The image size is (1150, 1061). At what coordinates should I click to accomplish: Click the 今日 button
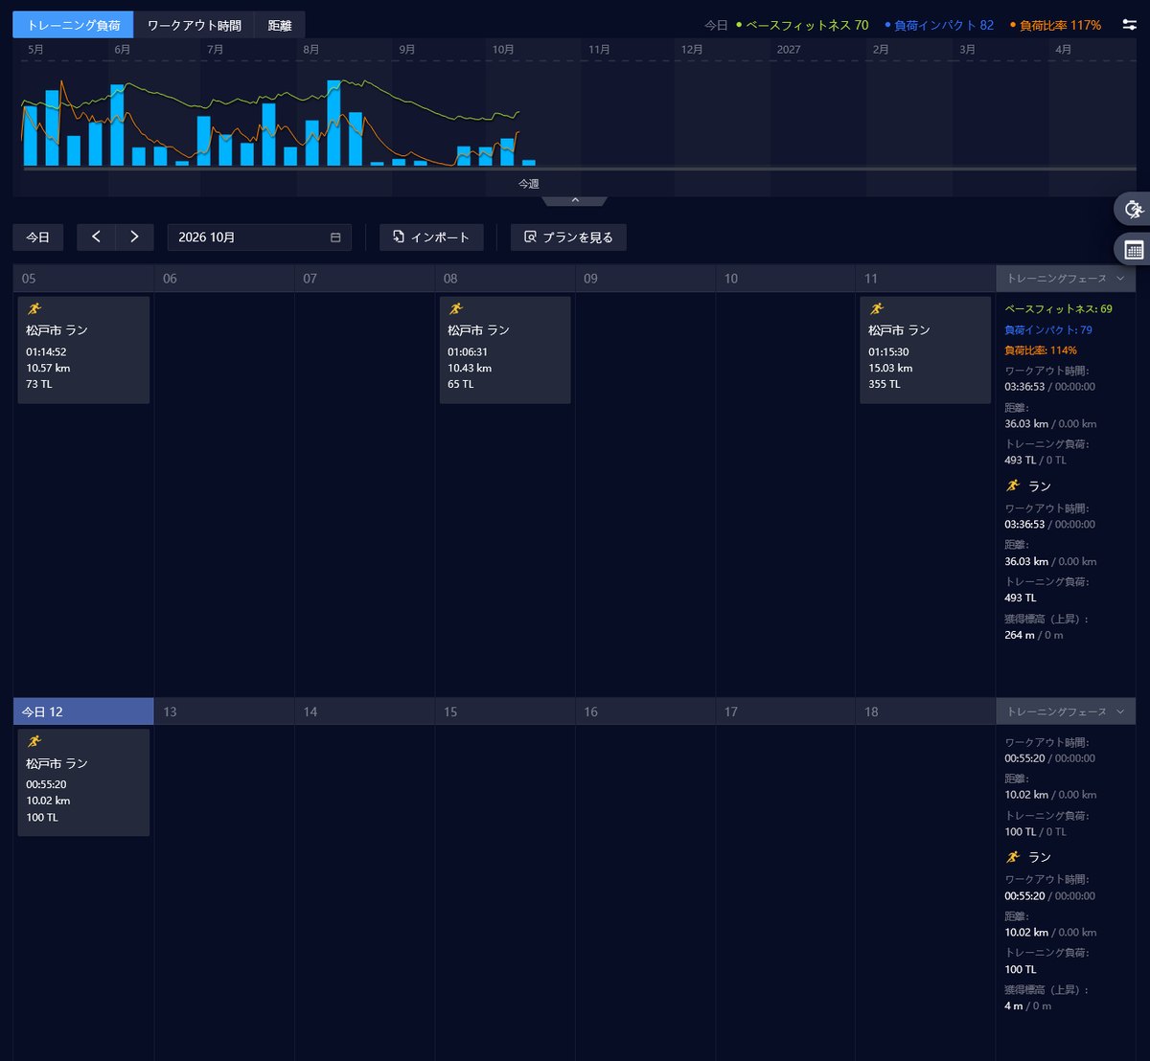(38, 237)
